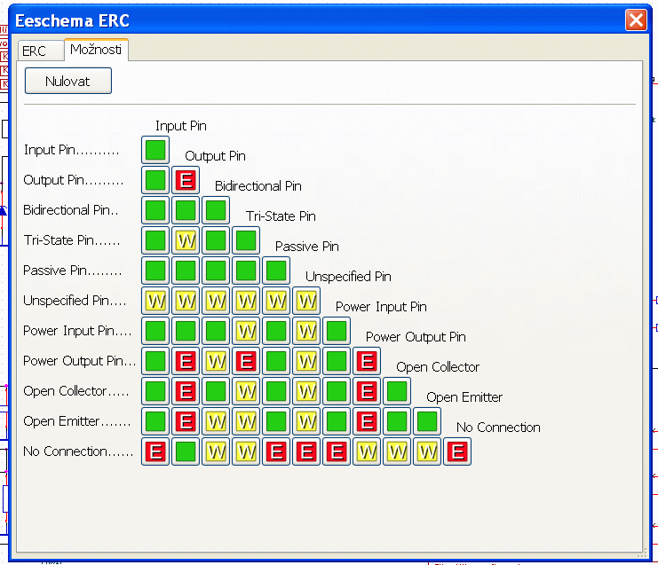Toggle Power Output Pin row, Tri-State error cell
The height and width of the screenshot is (565, 658).
[246, 361]
